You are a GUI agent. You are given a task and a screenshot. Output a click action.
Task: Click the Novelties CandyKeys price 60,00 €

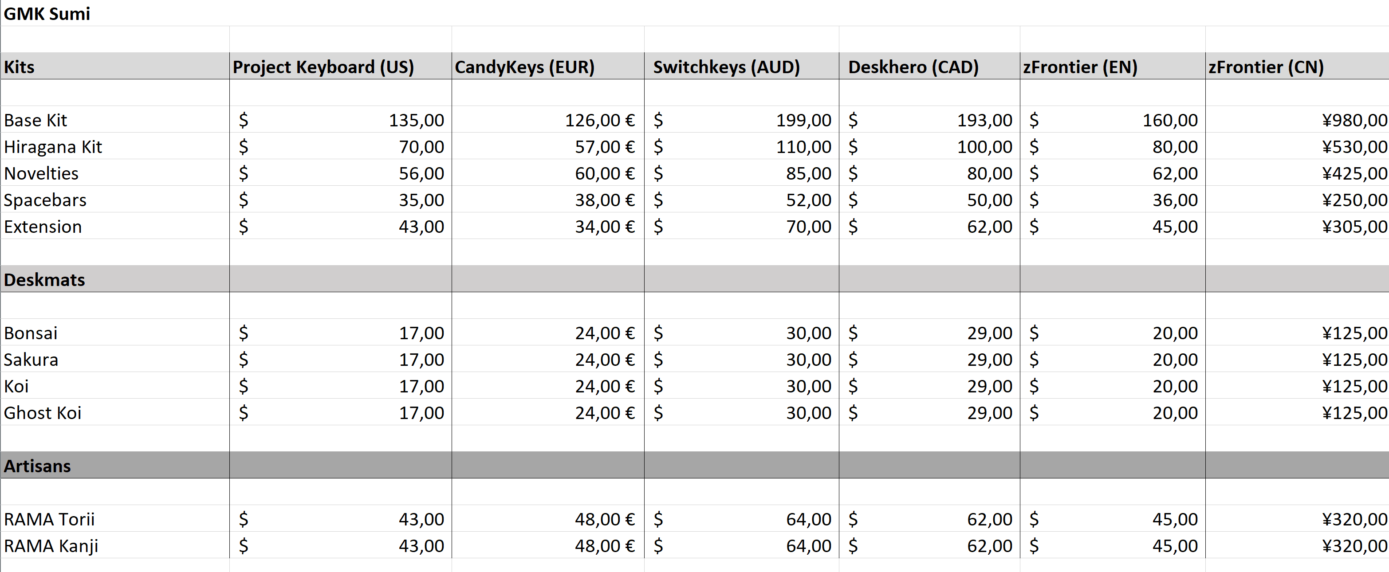point(604,173)
